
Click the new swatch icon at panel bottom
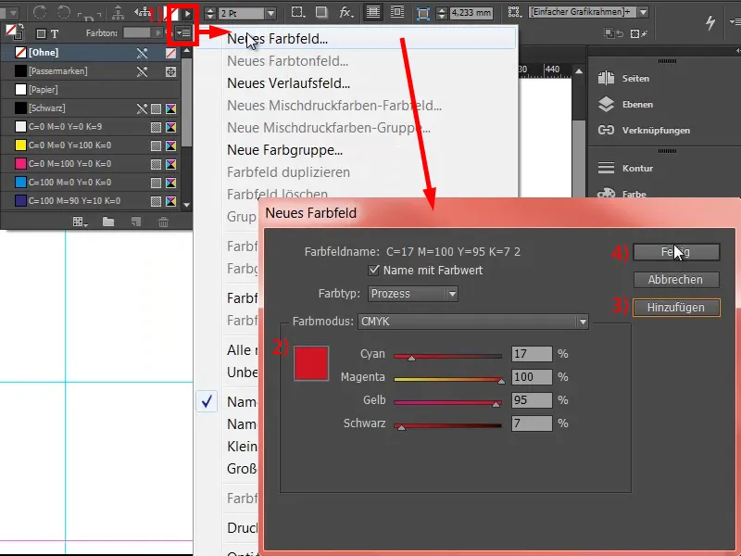(x=136, y=221)
